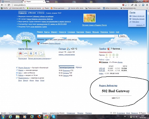The width and height of the screenshot is (149, 119).
Task: Open the Mail.Ru bookmark
Action: click(x=4, y=8)
